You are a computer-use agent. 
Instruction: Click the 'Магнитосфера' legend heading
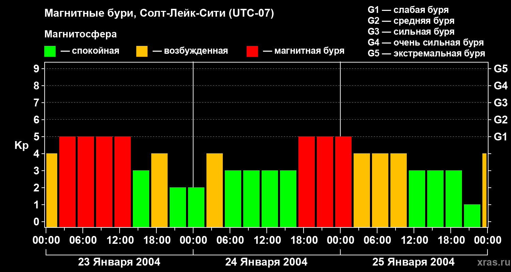(x=81, y=34)
